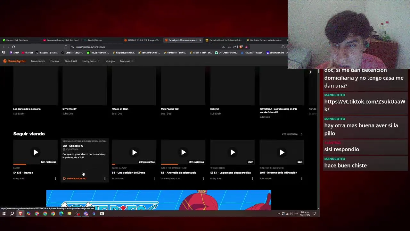Play S3 E4 - La persona desaparecida

233,152
